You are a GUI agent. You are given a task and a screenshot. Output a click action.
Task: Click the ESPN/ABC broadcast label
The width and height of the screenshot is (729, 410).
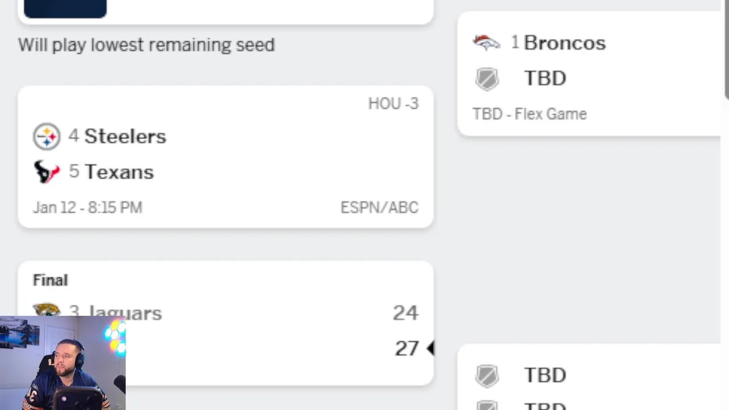[379, 208]
